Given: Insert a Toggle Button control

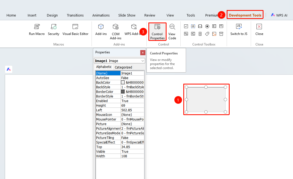Looking at the screenshot, I should pyautogui.click(x=186, y=34).
